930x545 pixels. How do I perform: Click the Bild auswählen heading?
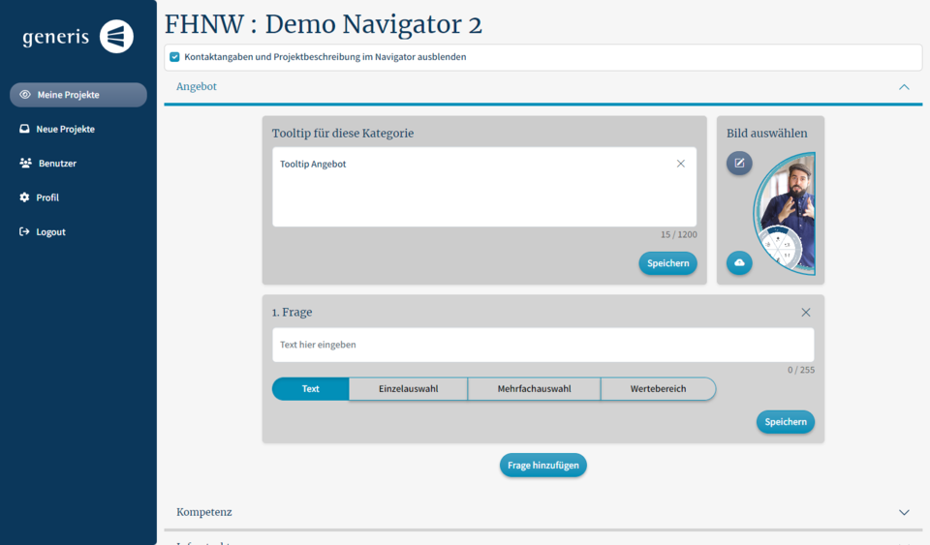[767, 134]
